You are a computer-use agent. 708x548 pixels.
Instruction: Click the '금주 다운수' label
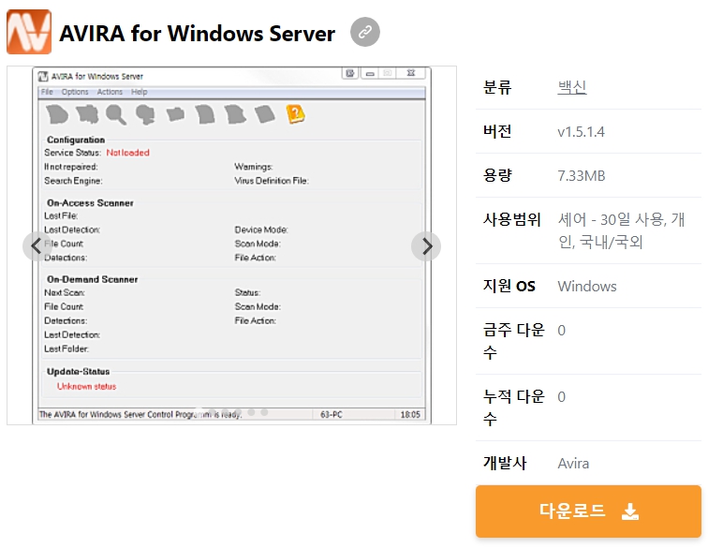(514, 341)
